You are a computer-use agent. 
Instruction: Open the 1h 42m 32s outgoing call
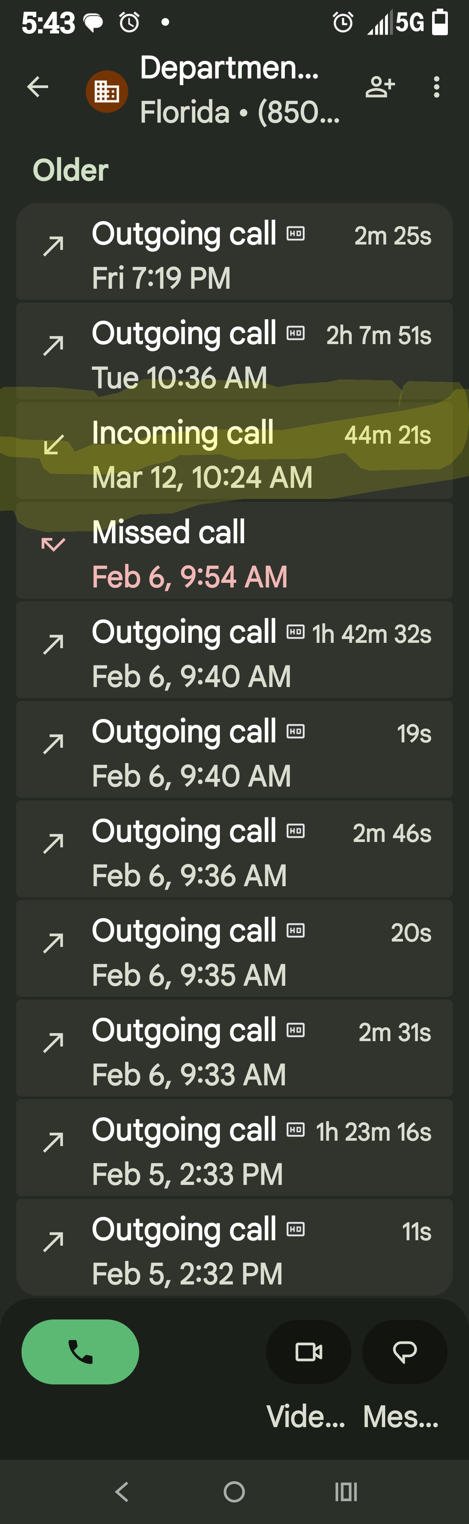tap(234, 651)
